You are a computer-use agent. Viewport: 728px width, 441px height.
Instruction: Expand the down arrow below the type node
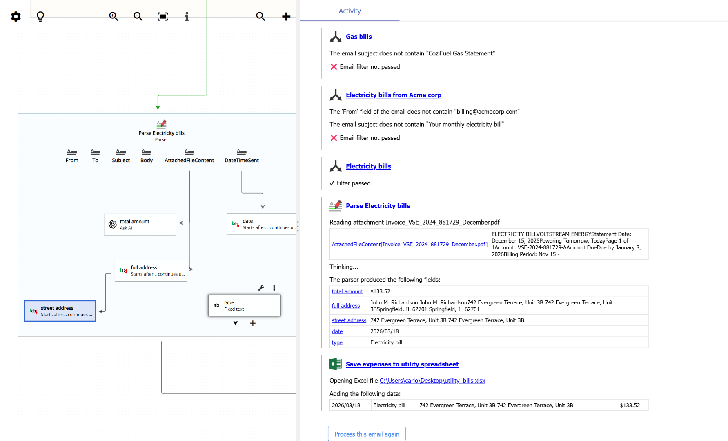(x=236, y=323)
